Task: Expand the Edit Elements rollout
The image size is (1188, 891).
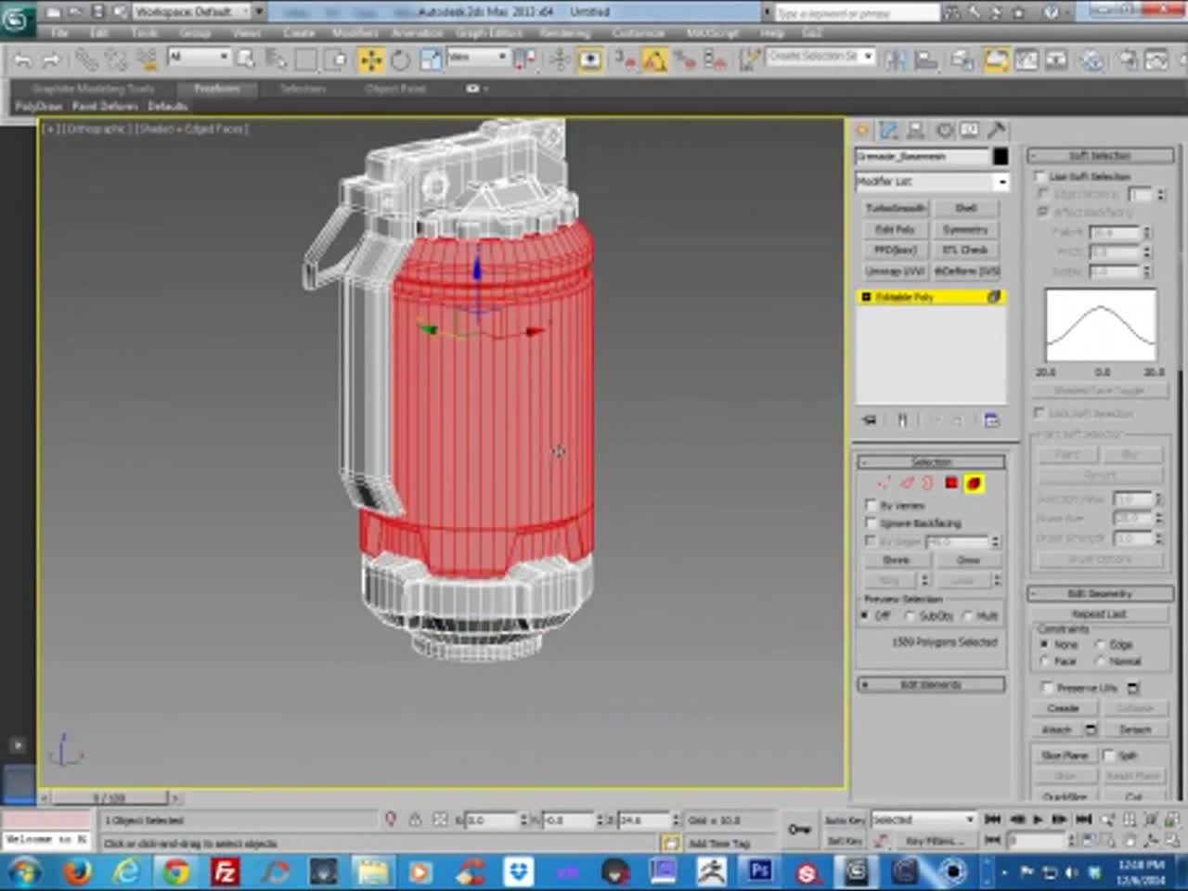Action: point(930,685)
